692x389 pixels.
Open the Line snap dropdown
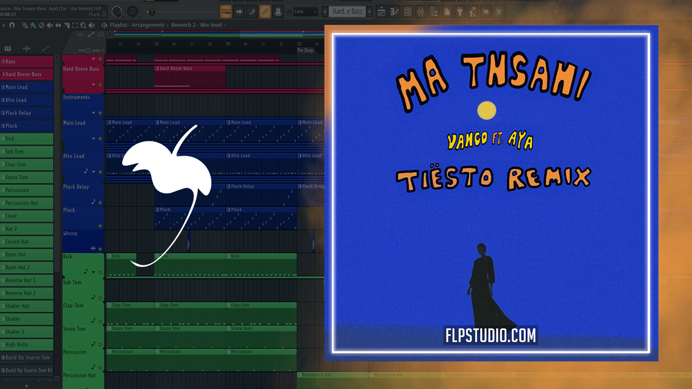tap(305, 11)
